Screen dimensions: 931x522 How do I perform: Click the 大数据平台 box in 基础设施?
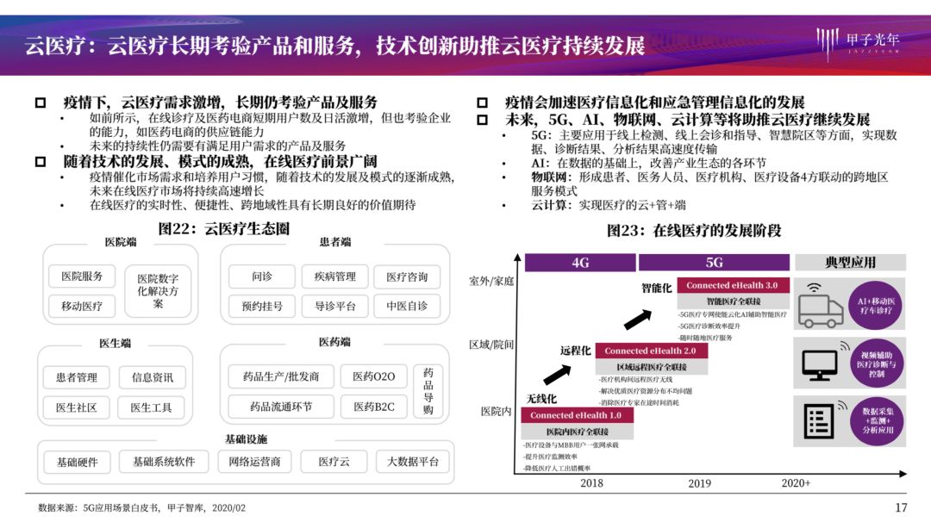tap(413, 462)
